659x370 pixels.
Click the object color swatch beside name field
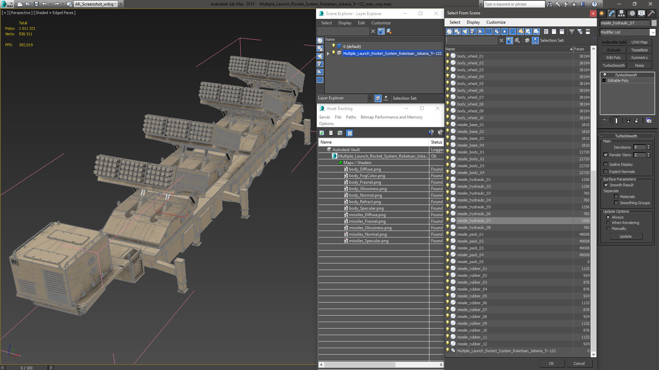point(654,23)
